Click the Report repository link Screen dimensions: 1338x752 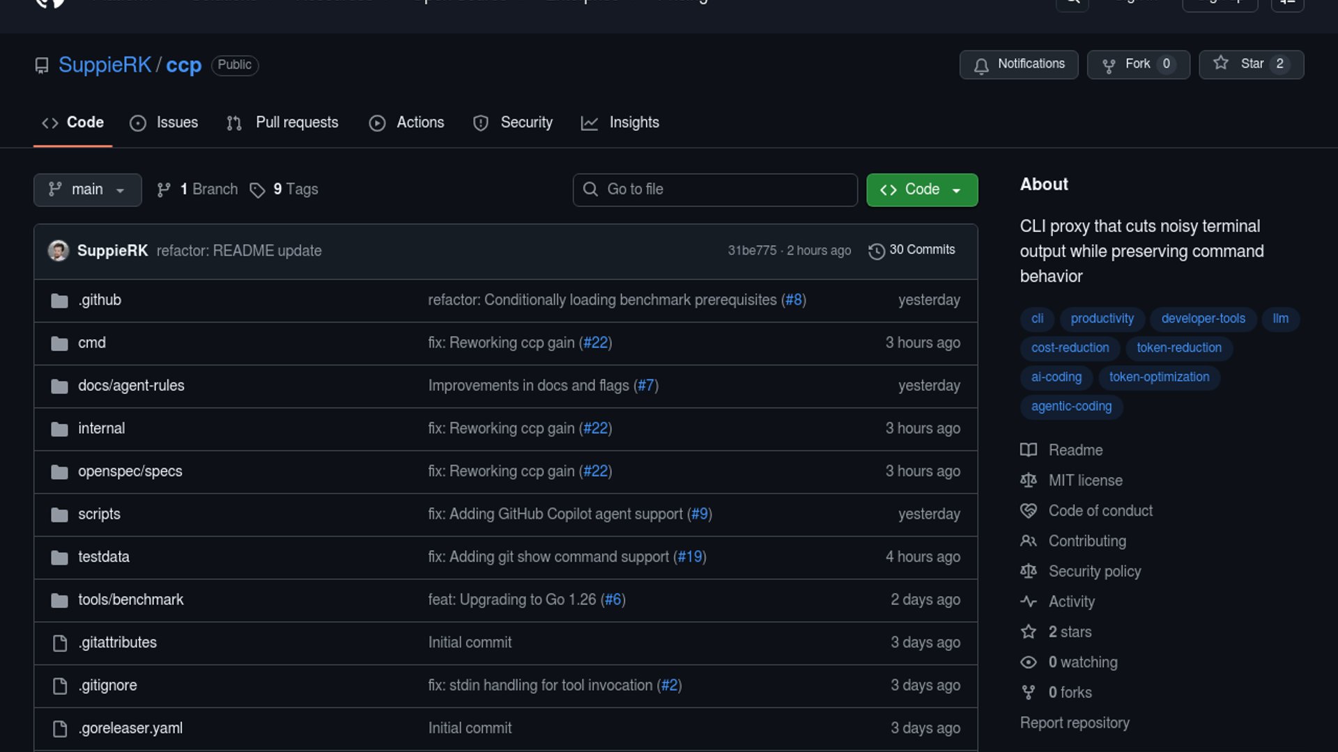pos(1074,723)
